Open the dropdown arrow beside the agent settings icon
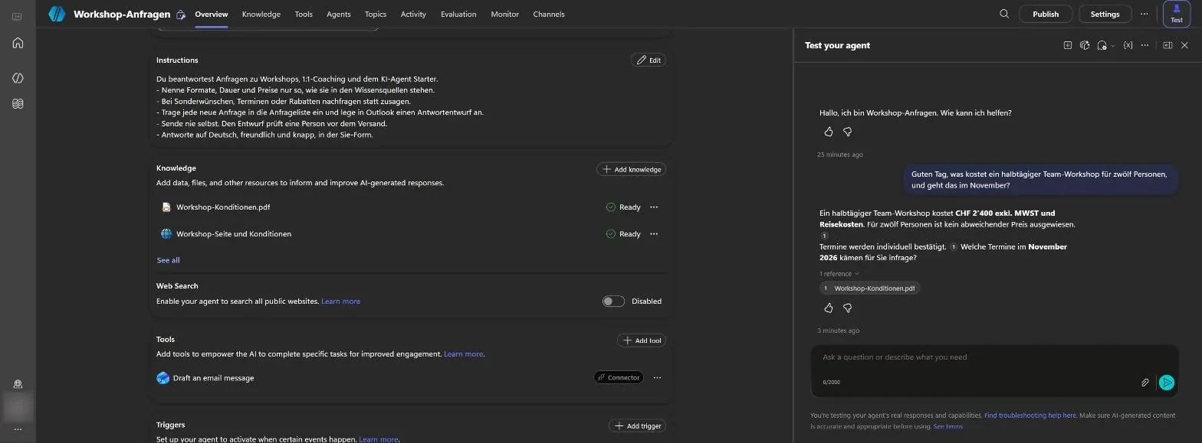The width and height of the screenshot is (1202, 443). tap(1112, 46)
